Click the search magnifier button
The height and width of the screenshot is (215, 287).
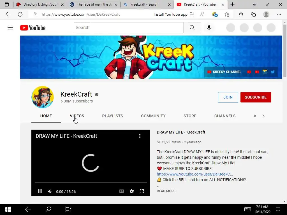click(x=192, y=28)
